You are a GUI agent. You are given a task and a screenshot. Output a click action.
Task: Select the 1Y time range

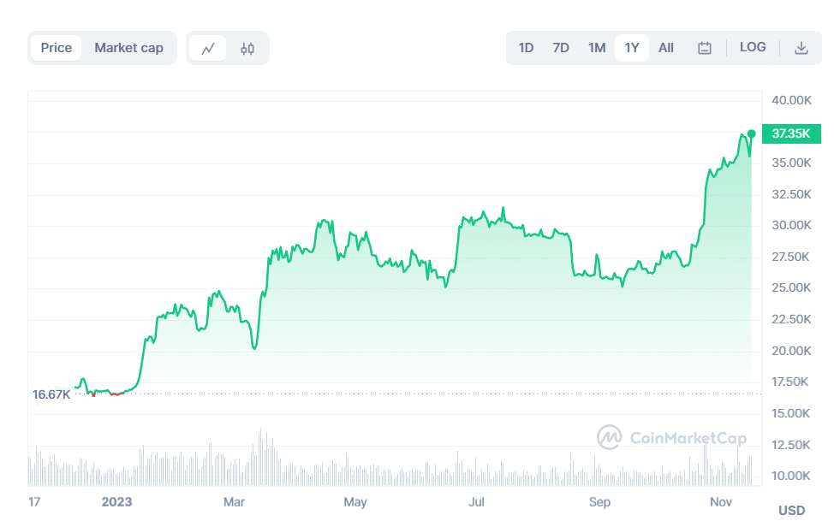(631, 47)
